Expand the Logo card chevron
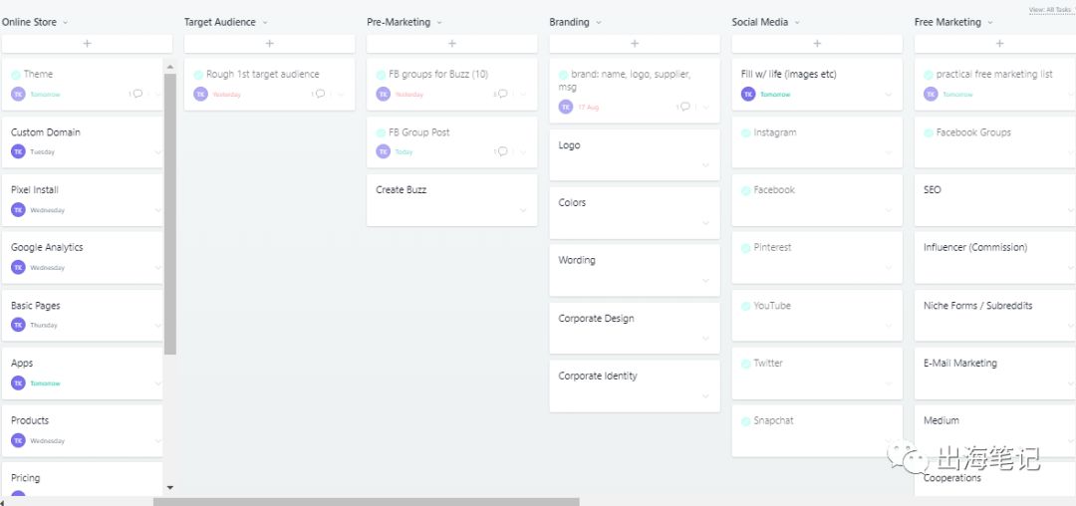1076x506 pixels. (705, 165)
